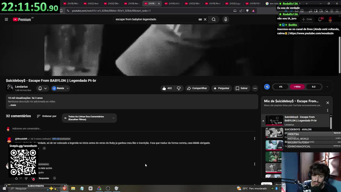
Task: Open the 'Todas As Linhas Dos Comentários' filter dropdown
Action: [89, 118]
